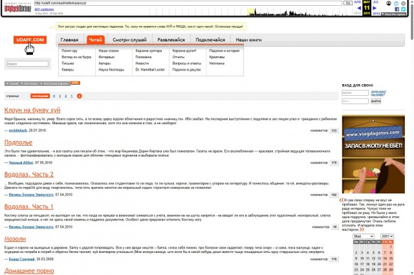Click orange next-page arrow in pagination

(80, 96)
